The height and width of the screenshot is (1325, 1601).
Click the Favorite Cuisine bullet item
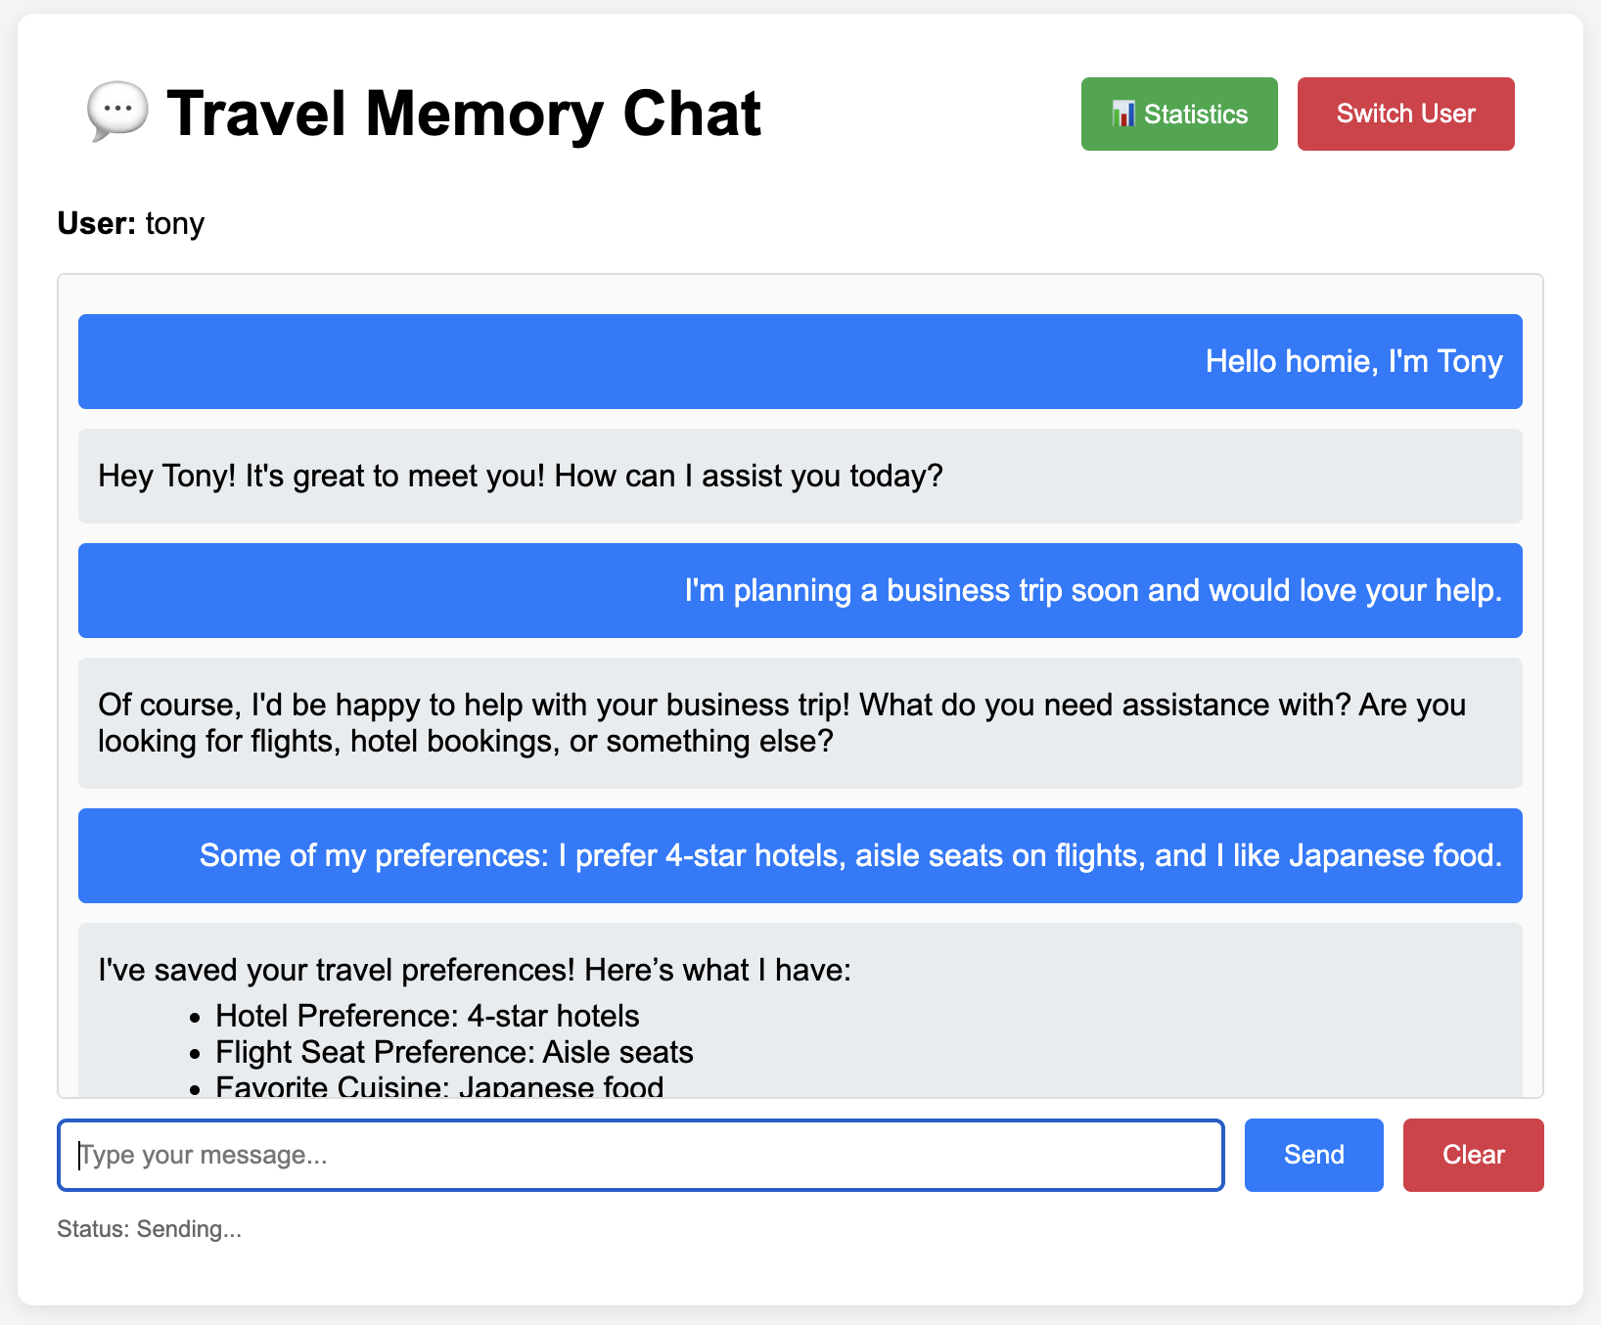[x=439, y=1085]
